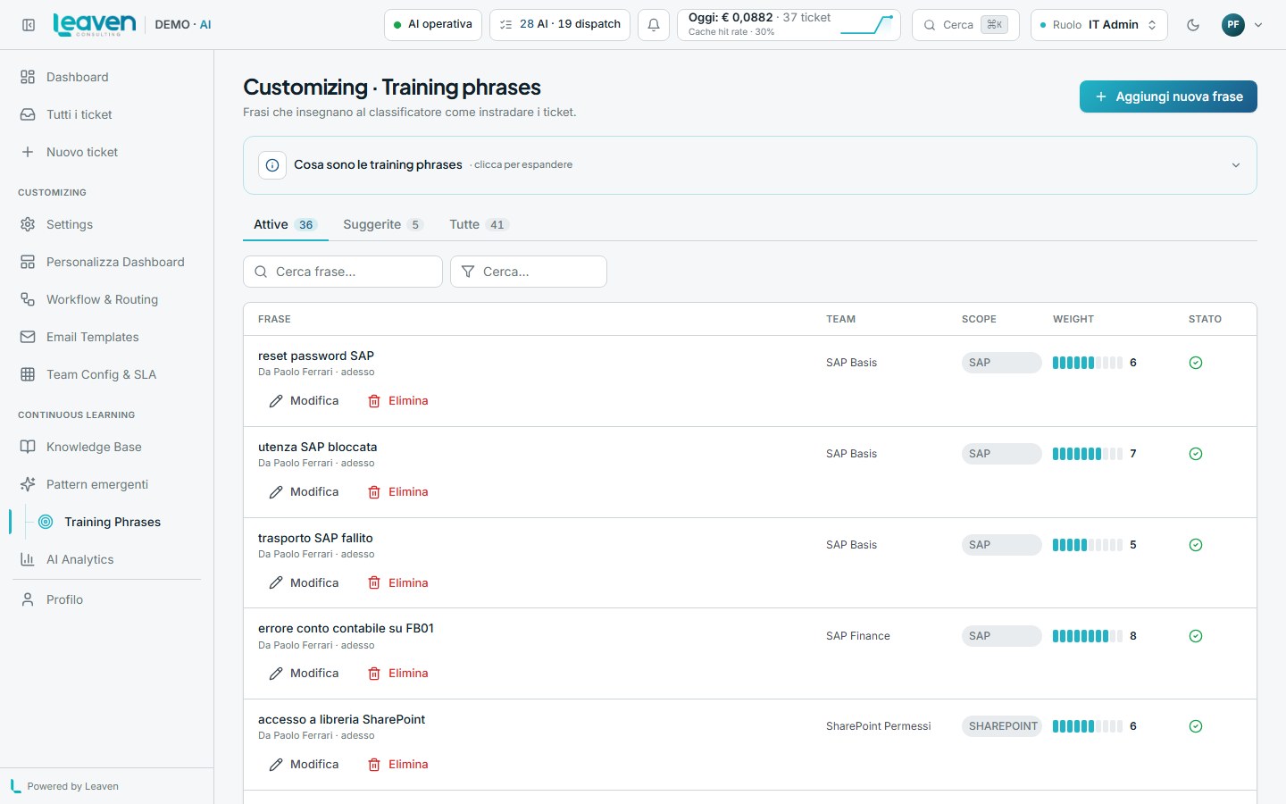
Task: Delete phrase accesso a libreria SharePoint
Action: [398, 765]
